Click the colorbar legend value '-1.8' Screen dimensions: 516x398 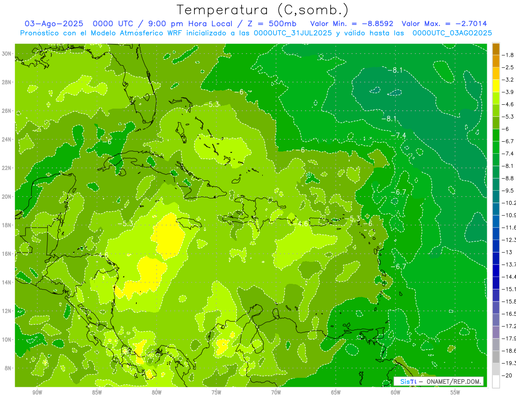(x=509, y=55)
